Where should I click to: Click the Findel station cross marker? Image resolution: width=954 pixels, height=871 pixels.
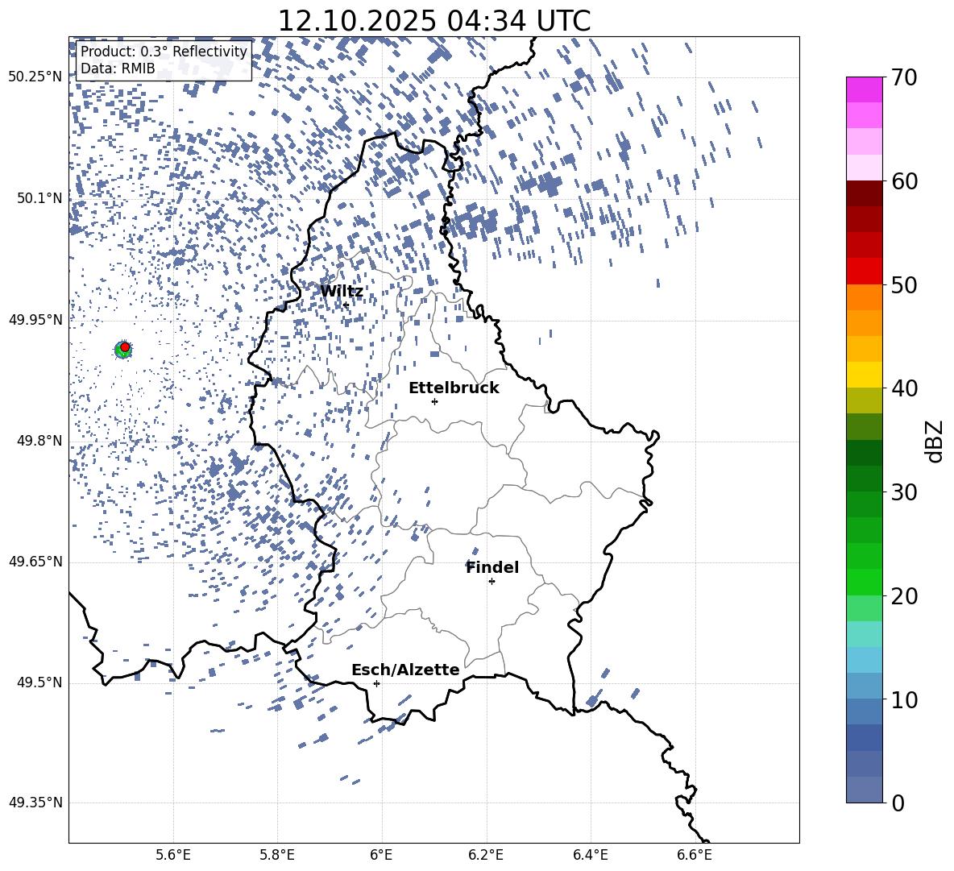point(492,582)
